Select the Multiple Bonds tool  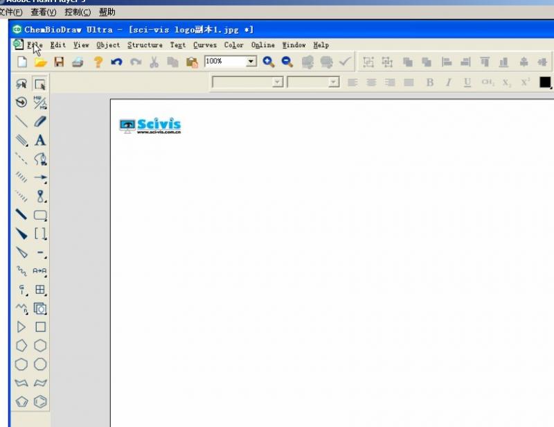[x=21, y=140]
